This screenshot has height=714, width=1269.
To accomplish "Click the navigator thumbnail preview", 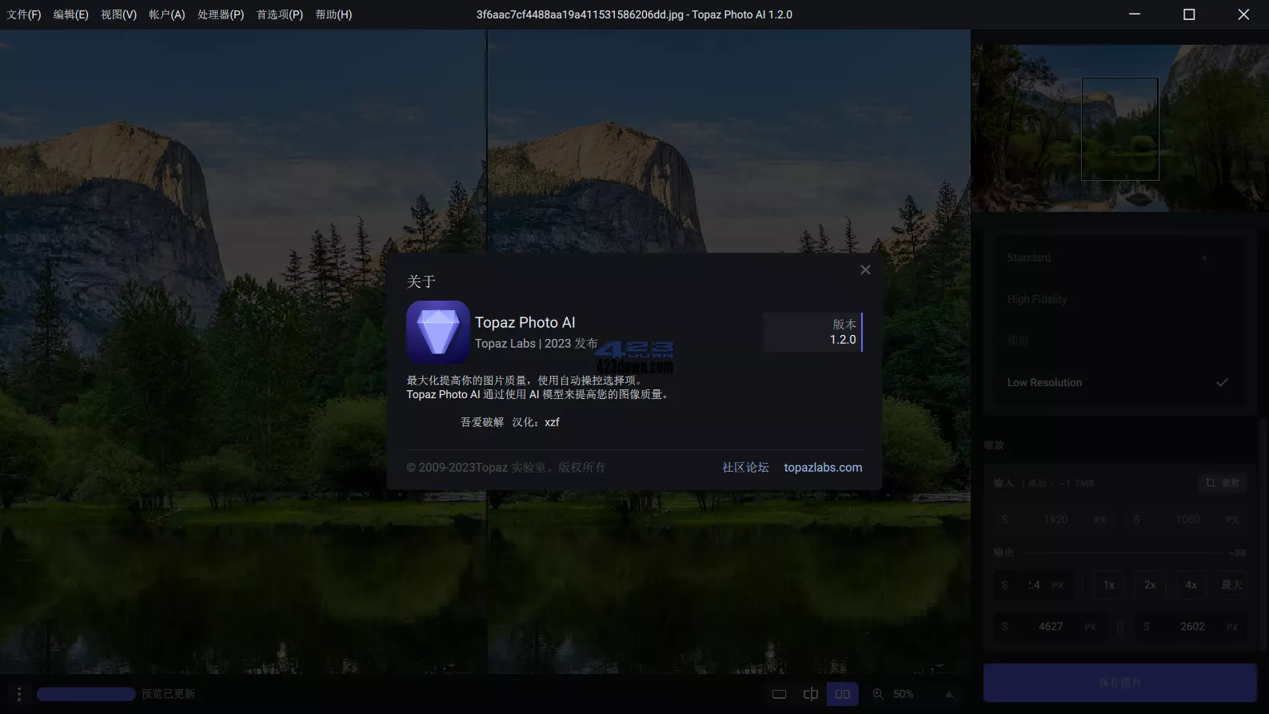I will 1119,128.
